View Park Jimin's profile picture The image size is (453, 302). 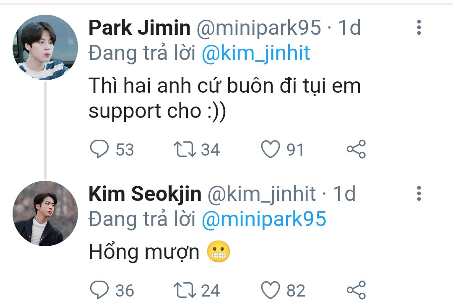point(45,47)
